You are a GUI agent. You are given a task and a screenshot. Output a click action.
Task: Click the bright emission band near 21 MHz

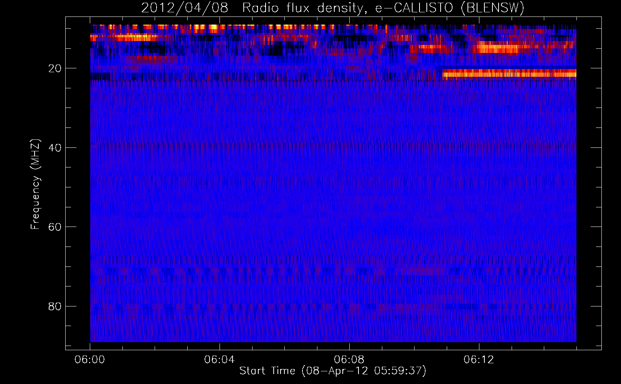click(x=509, y=74)
